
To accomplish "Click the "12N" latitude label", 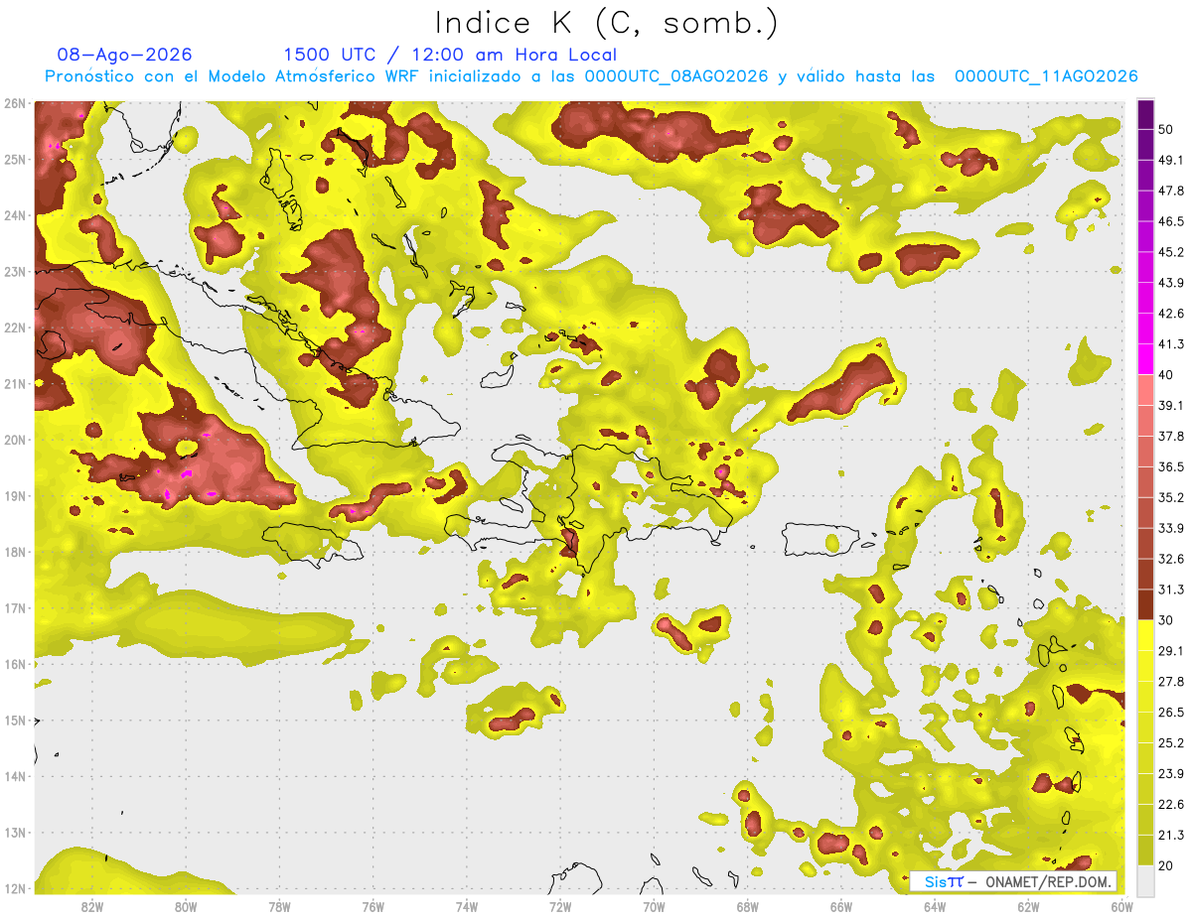I will [x=14, y=888].
